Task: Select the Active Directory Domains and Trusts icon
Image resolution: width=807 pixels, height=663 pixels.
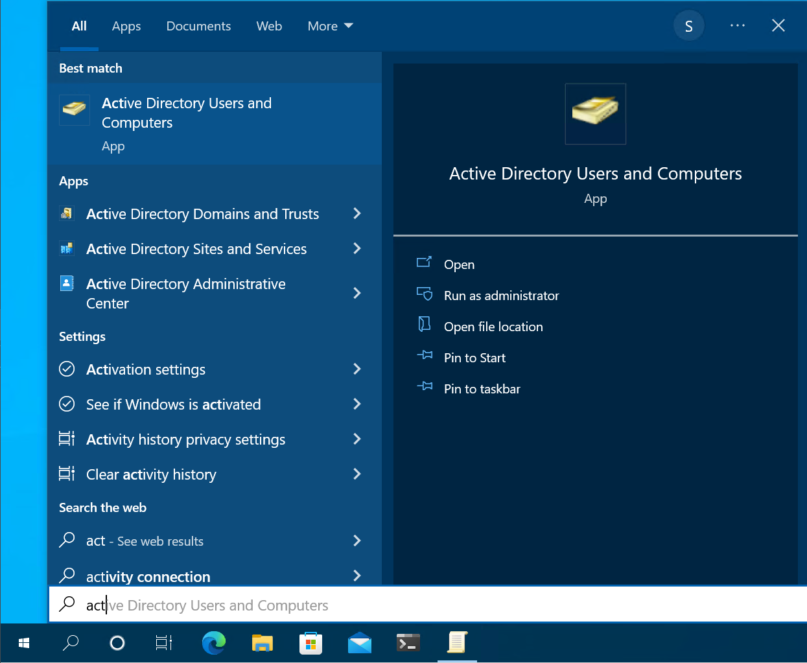Action: pyautogui.click(x=68, y=213)
